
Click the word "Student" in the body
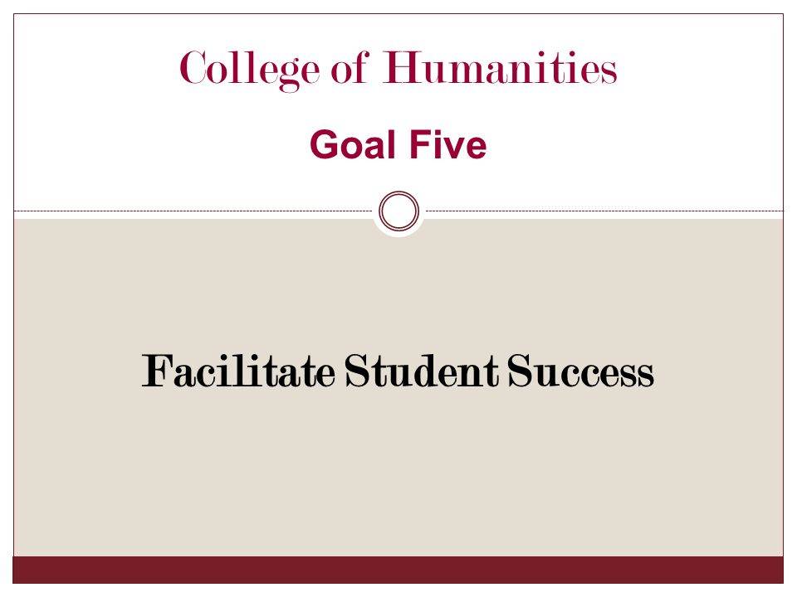pyautogui.click(x=422, y=371)
